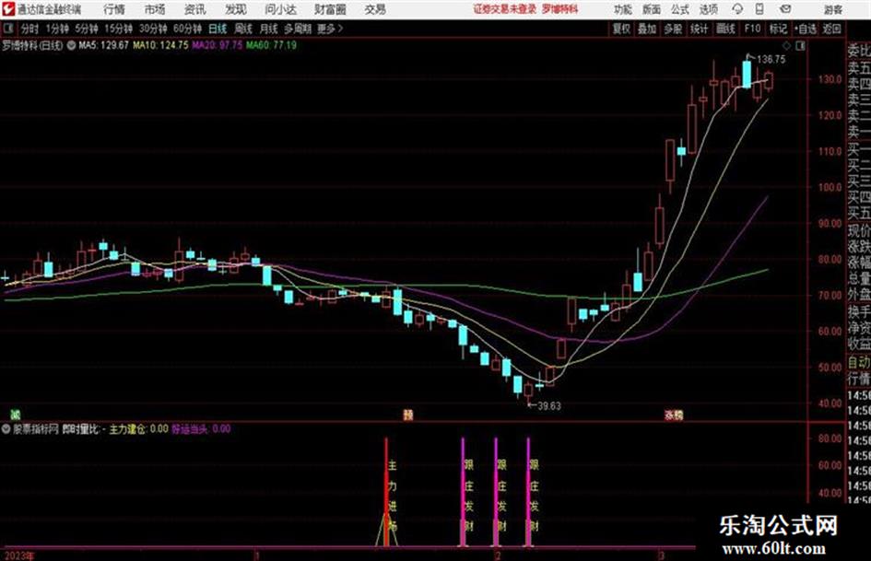Open the 发现 menu
Screen dimensions: 871x561
pos(236,9)
